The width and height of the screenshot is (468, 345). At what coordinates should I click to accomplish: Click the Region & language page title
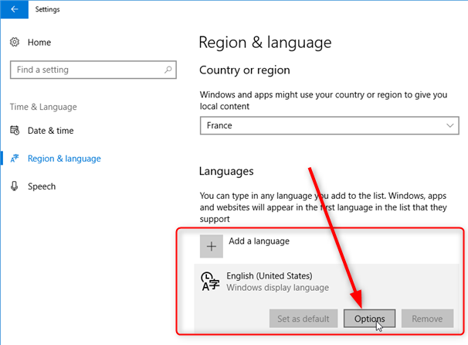pyautogui.click(x=265, y=43)
